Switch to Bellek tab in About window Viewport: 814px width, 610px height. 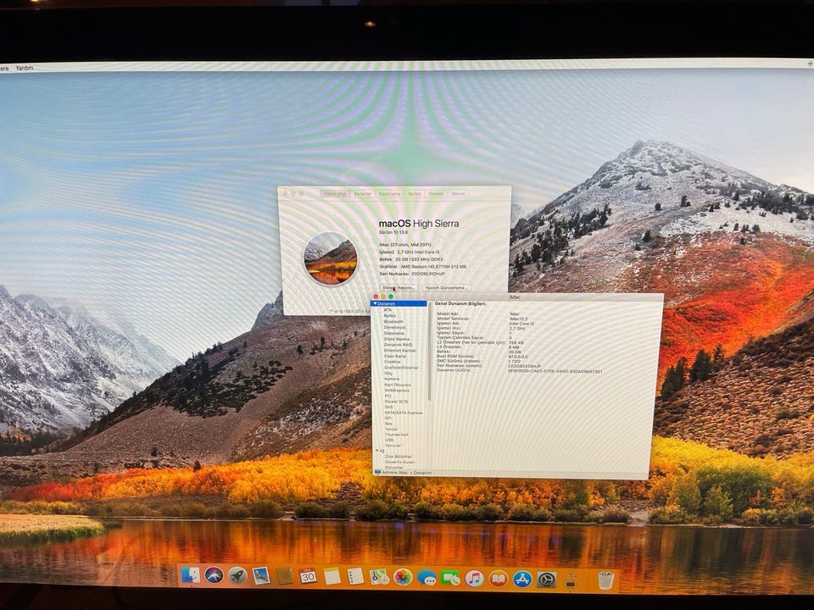pos(415,193)
